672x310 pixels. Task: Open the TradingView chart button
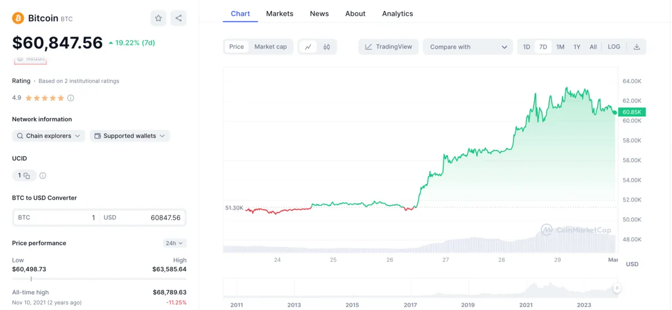pos(389,47)
